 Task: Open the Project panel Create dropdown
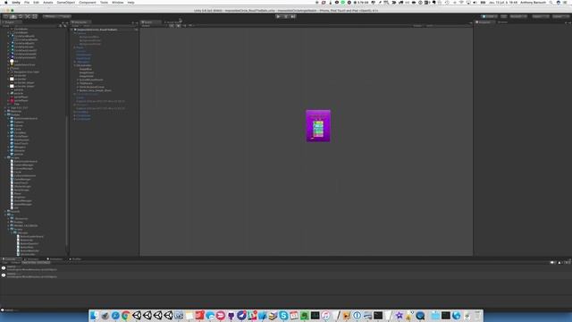[6, 26]
